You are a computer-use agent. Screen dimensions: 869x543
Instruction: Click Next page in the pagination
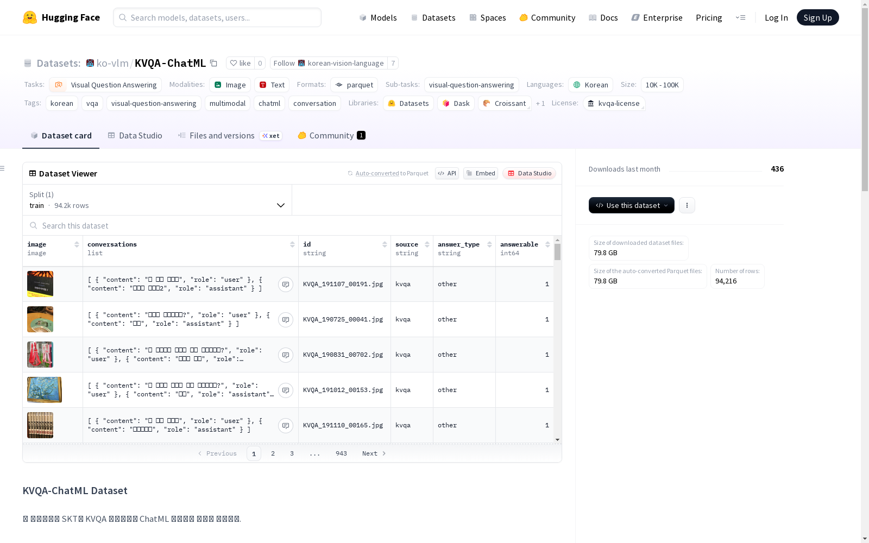(x=374, y=453)
